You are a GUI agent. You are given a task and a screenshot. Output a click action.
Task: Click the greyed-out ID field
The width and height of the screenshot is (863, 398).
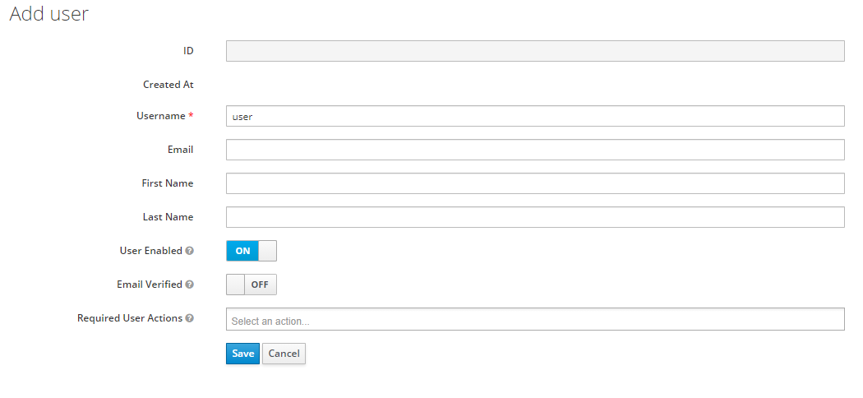tap(535, 51)
